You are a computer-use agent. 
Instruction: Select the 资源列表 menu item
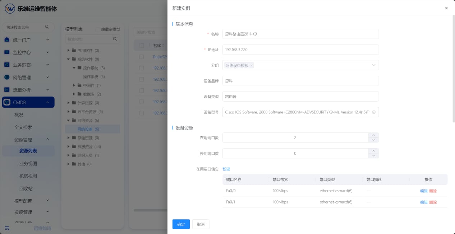pyautogui.click(x=28, y=151)
